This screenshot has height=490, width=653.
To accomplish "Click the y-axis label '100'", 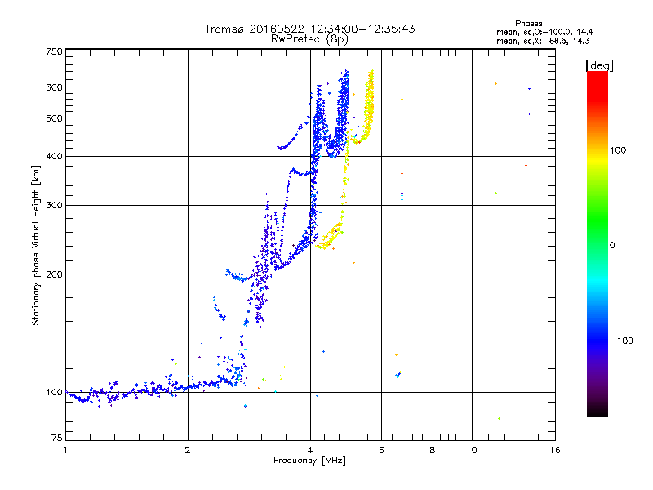I will pos(54,393).
